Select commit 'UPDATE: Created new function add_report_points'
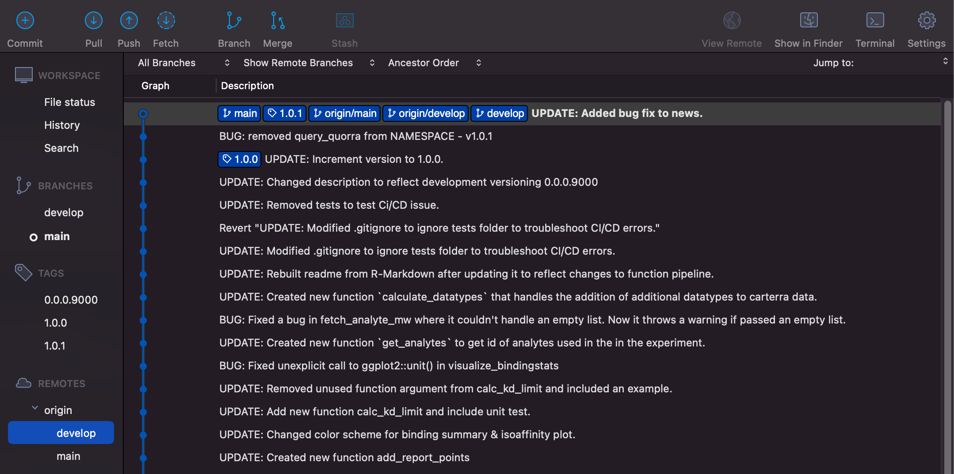The image size is (954, 474). (344, 458)
